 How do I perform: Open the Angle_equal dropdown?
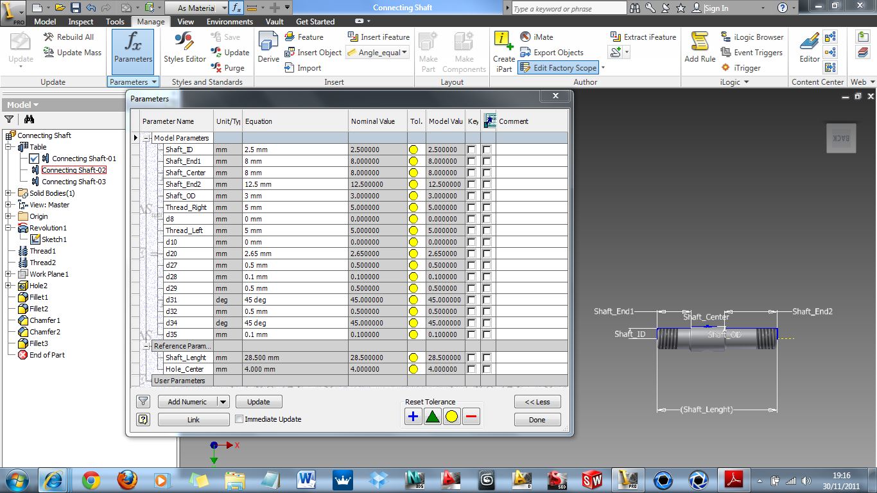[404, 53]
